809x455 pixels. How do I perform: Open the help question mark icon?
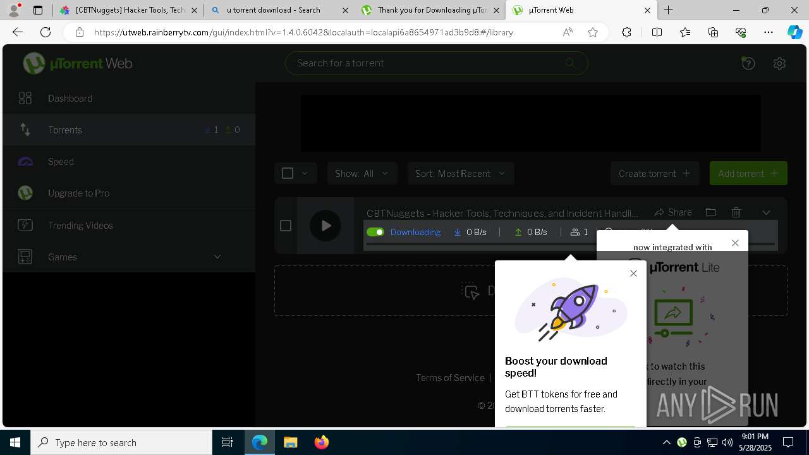coord(748,63)
